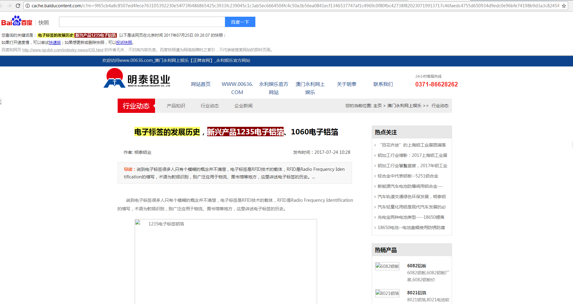Open 联系我们 navigation item
Viewport: 573px width, 304px height.
[x=383, y=84]
